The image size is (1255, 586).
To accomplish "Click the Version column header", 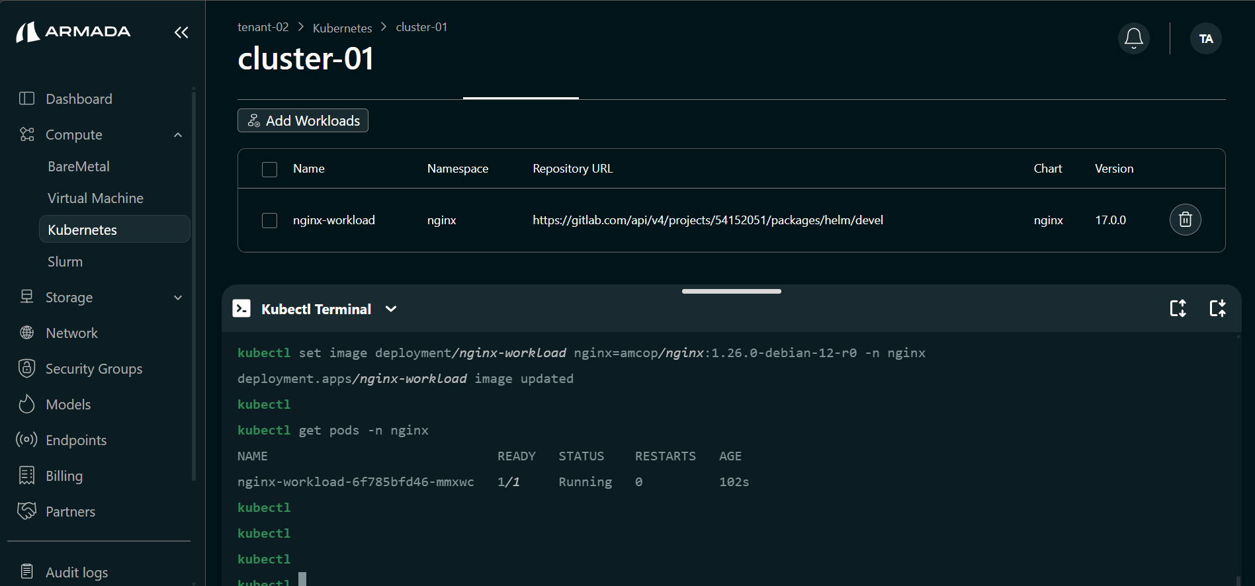I will pos(1114,169).
